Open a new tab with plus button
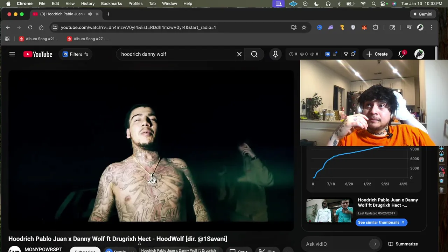 108,14
